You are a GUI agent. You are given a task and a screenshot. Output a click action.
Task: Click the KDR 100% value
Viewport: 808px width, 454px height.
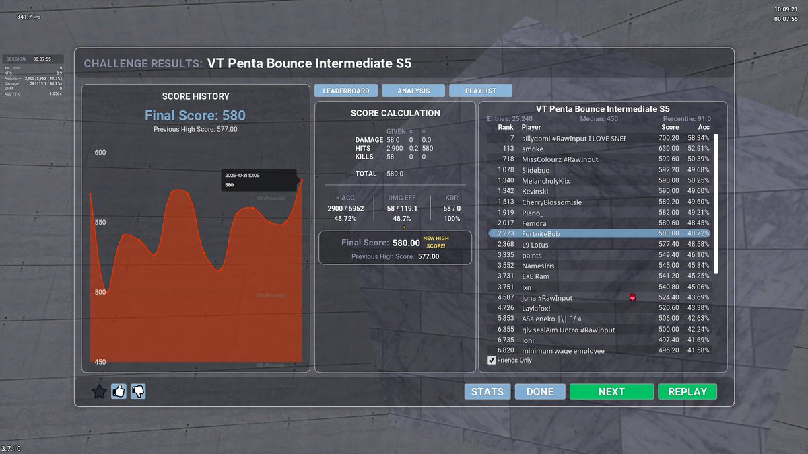tap(452, 219)
